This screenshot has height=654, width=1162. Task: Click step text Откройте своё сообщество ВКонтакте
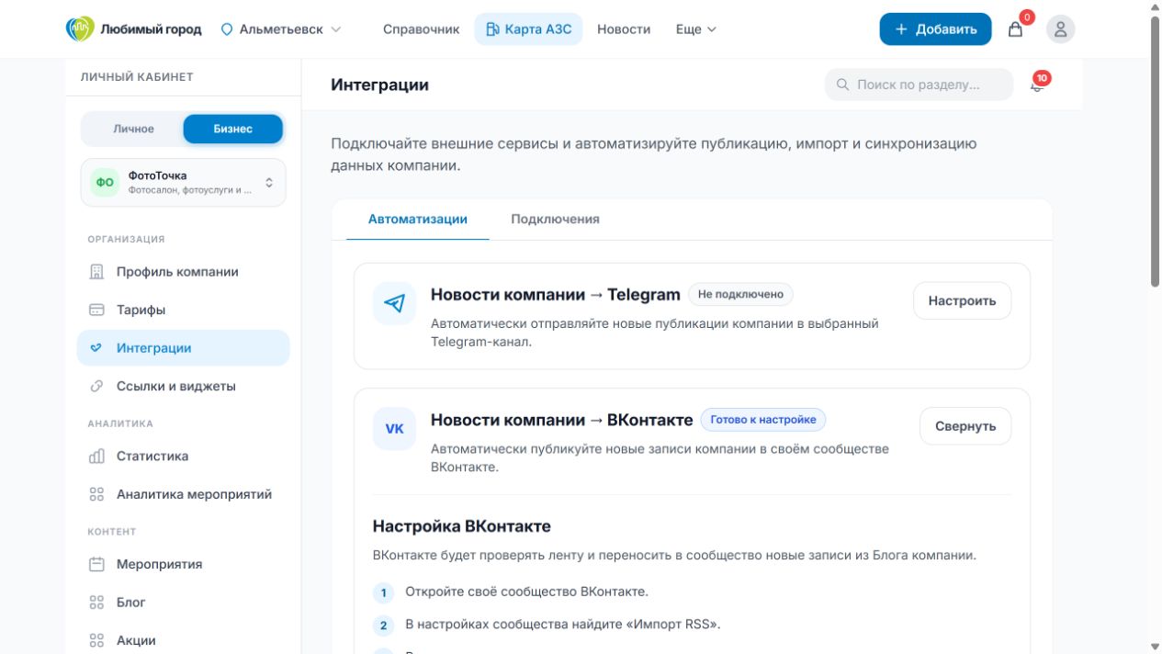click(x=527, y=592)
